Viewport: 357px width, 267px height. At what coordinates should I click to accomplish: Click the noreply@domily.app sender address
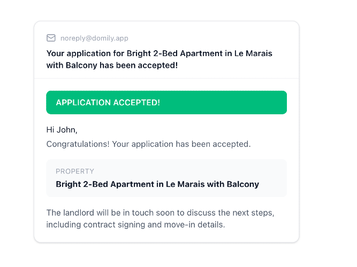pos(94,38)
